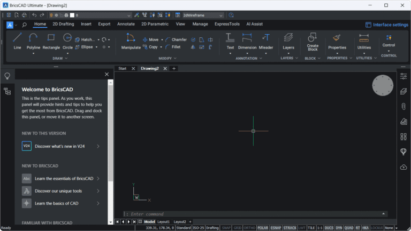The height and width of the screenshot is (231, 411).
Task: Toggle ORTHO mode in status bar
Action: click(x=249, y=228)
